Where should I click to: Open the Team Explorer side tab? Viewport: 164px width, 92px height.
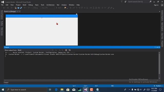point(162,27)
